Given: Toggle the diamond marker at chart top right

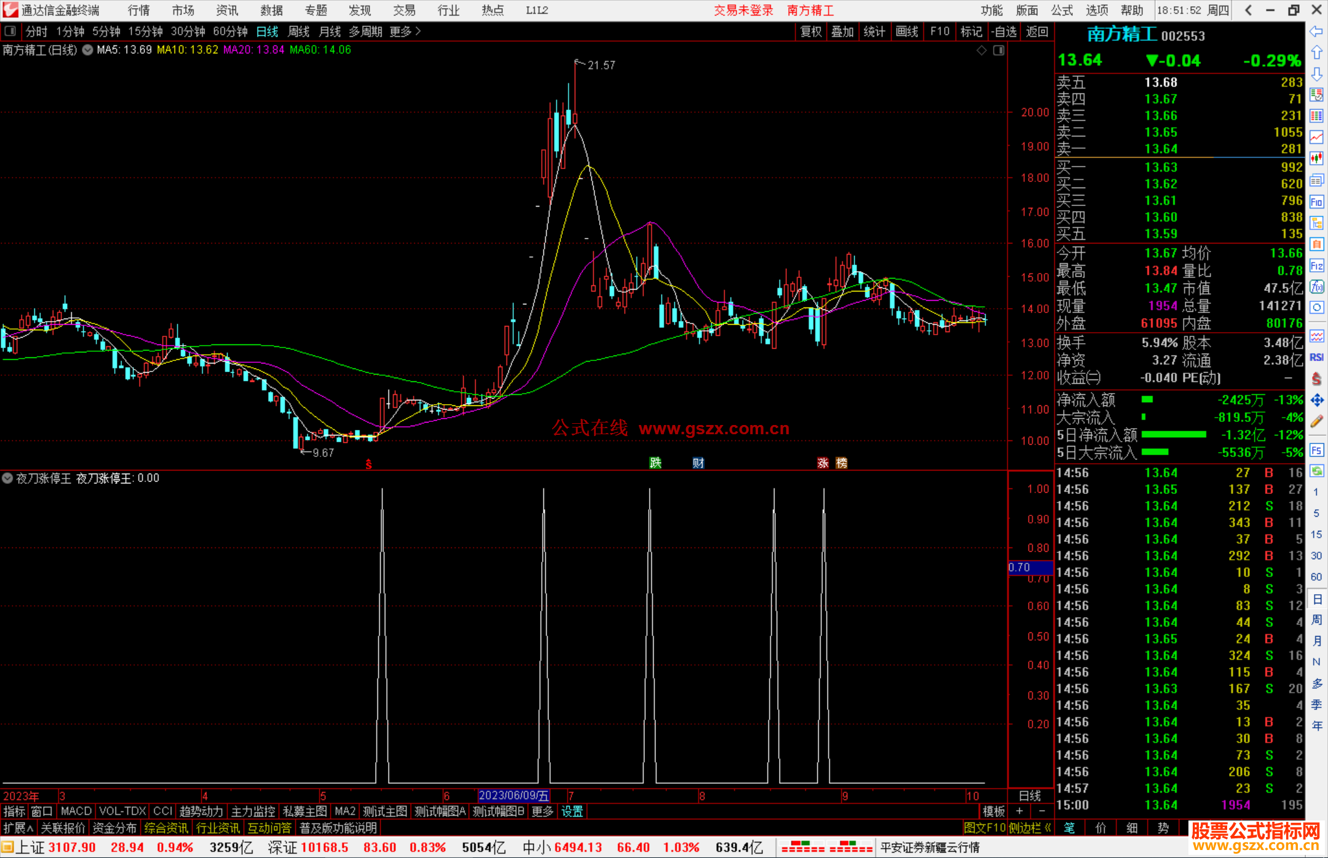Looking at the screenshot, I should pos(981,50).
